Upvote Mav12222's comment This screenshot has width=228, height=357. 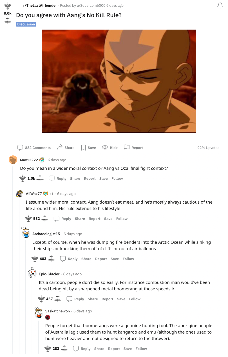click(x=23, y=178)
